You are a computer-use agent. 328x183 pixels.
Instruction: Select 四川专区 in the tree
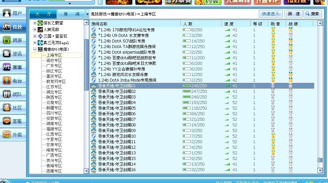pyautogui.click(x=54, y=113)
